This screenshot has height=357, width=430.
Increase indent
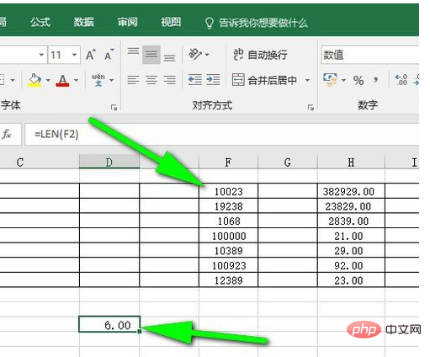(213, 80)
